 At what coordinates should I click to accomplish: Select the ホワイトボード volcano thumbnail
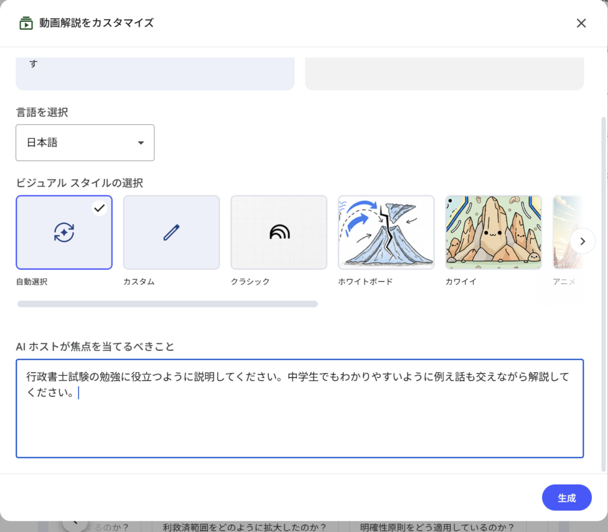tap(386, 233)
